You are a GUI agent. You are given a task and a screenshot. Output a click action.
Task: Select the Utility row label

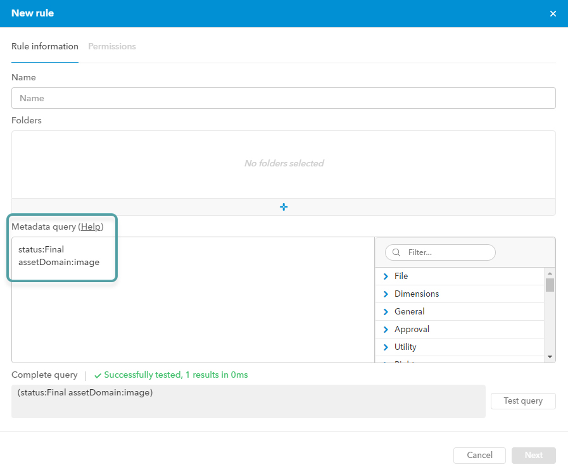point(405,347)
